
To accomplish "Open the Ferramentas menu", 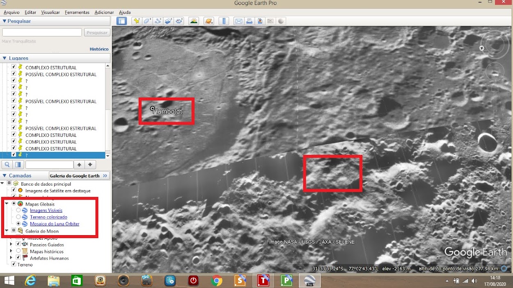I will (77, 12).
